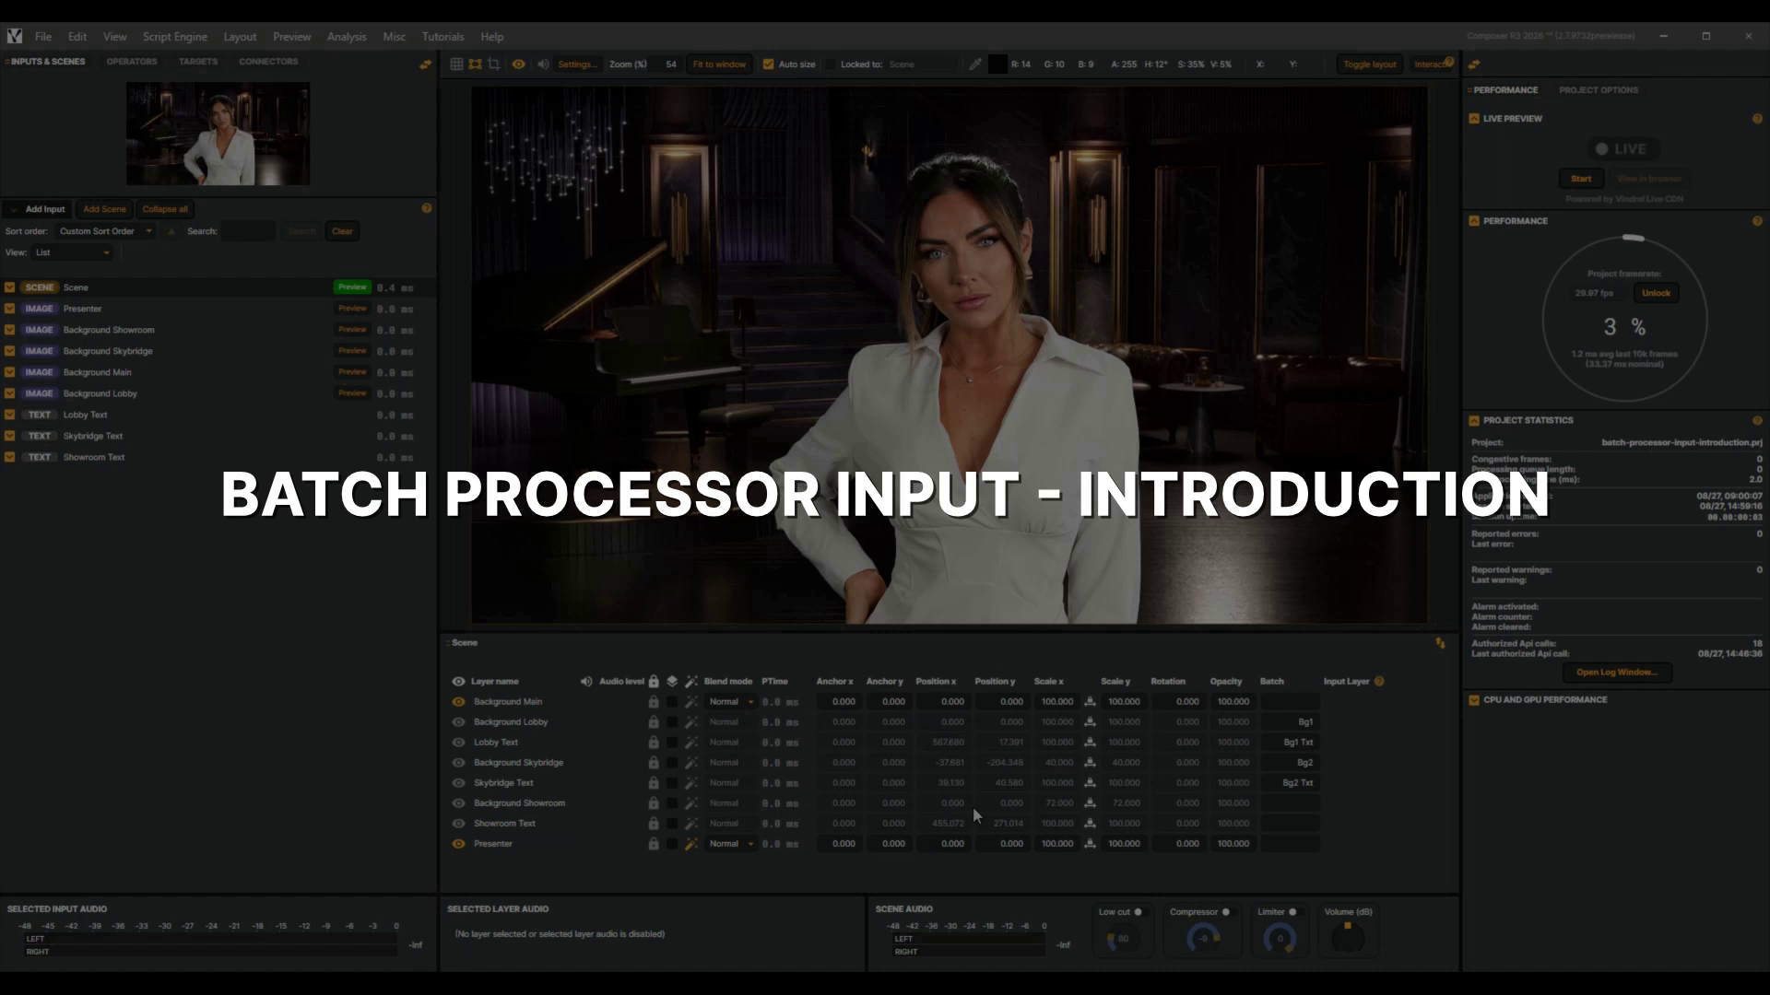Uncheck the Lobby Text input checkbox
The width and height of the screenshot is (1770, 995).
[9, 415]
